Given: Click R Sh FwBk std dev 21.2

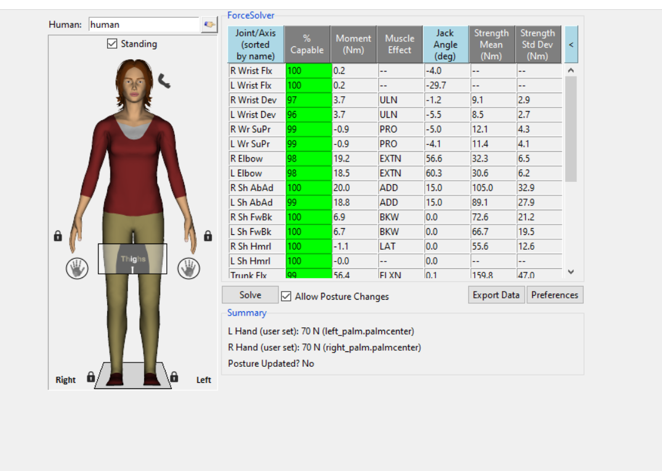Looking at the screenshot, I should pos(539,218).
